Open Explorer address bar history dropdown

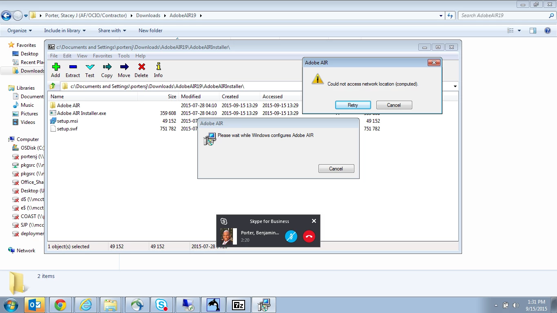pos(441,16)
